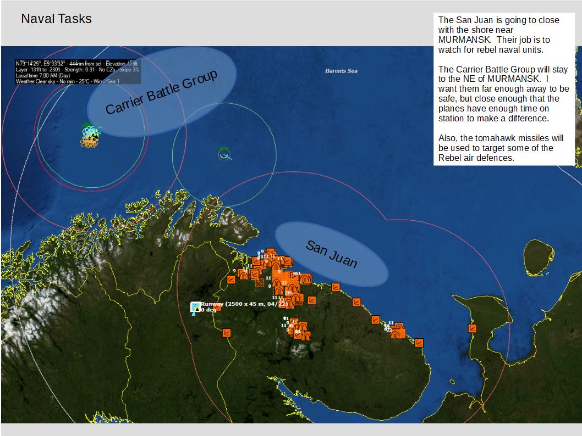Click the Barents Sea map label

(x=341, y=71)
